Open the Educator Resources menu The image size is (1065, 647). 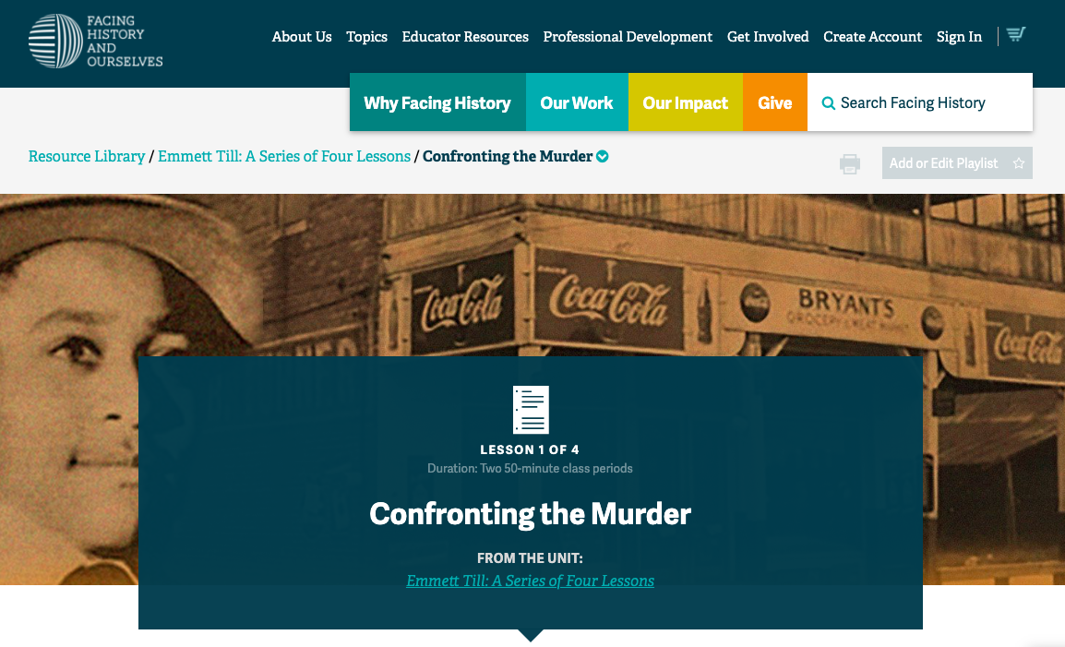(465, 37)
